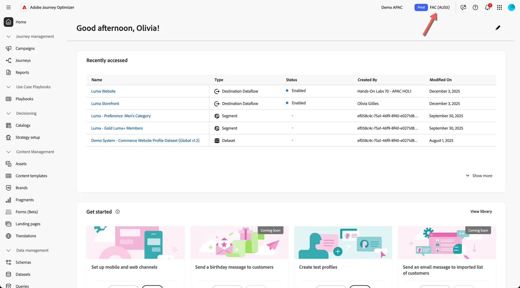Open the help question mark icon
Screen dimensions: 520x288
click(475, 7)
